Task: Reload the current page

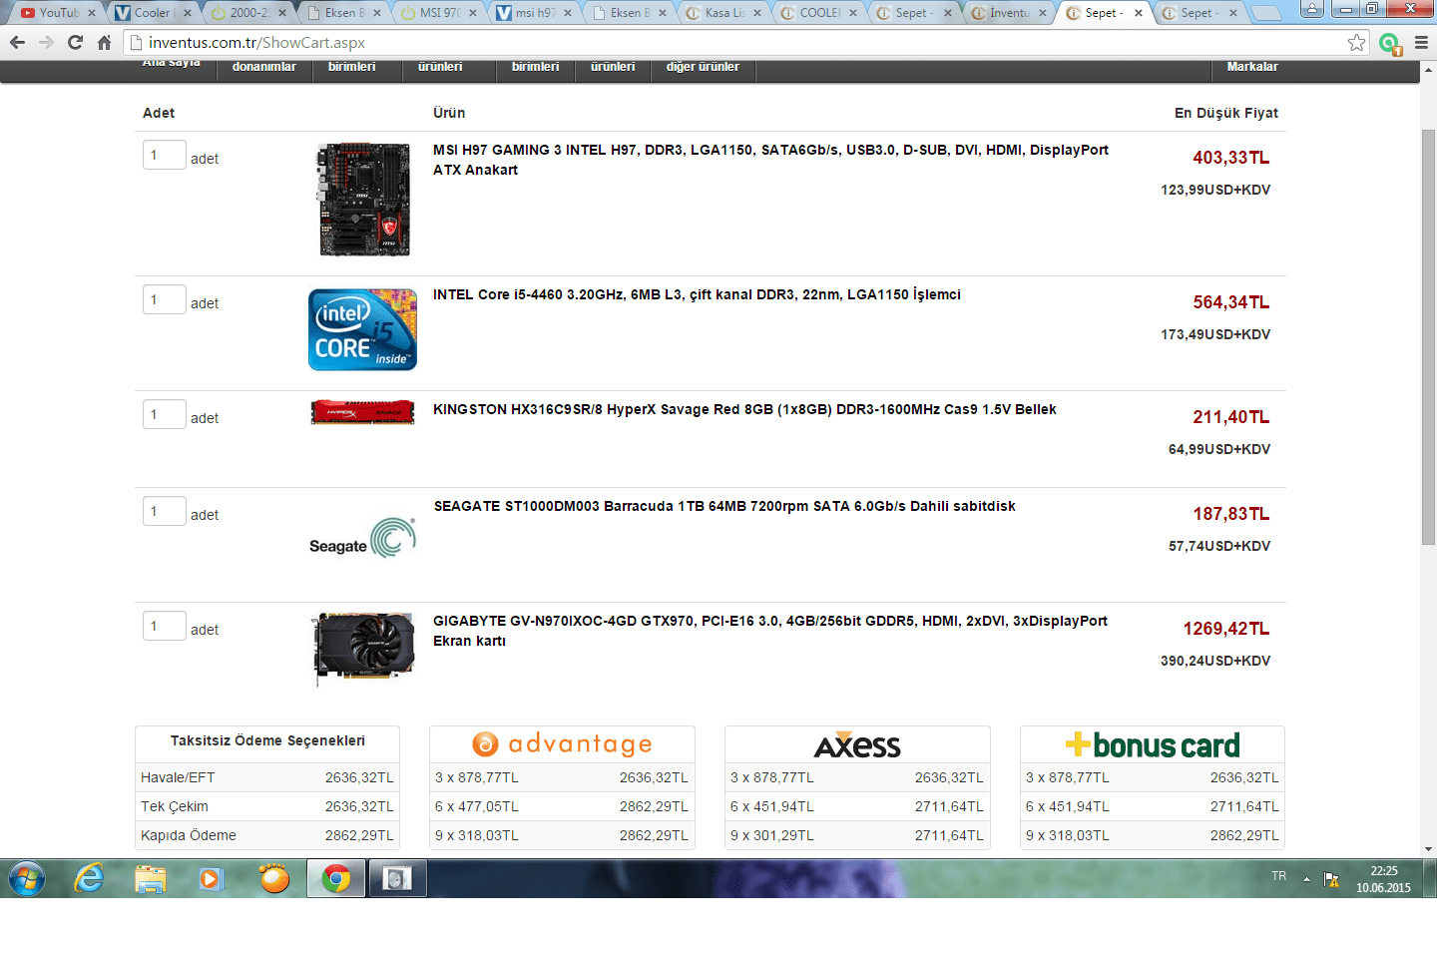Action: (x=75, y=43)
